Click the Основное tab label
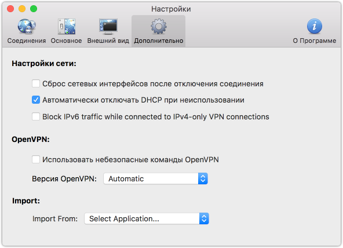Image resolution: width=343 pixels, height=248 pixels. 66,41
